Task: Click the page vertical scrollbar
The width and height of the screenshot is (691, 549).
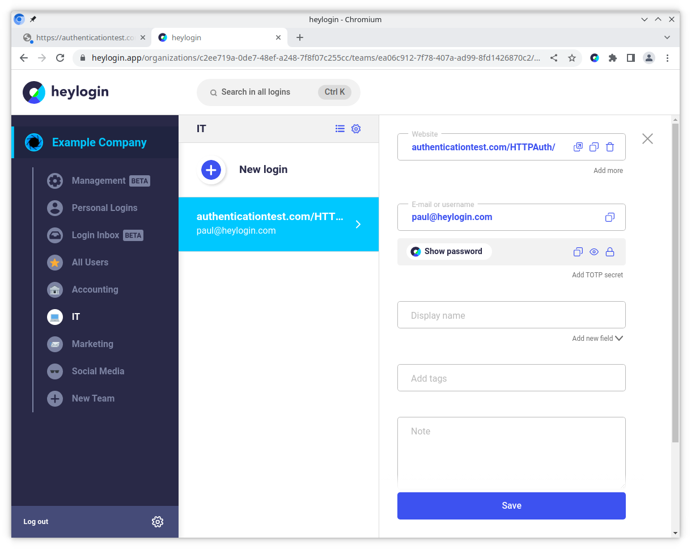Action: click(675, 282)
